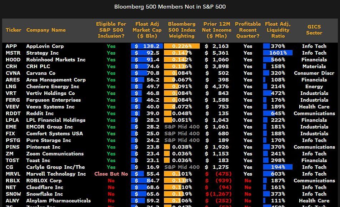
Task: Select 'Comfort Systems USA' company name
Action: (x=54, y=133)
